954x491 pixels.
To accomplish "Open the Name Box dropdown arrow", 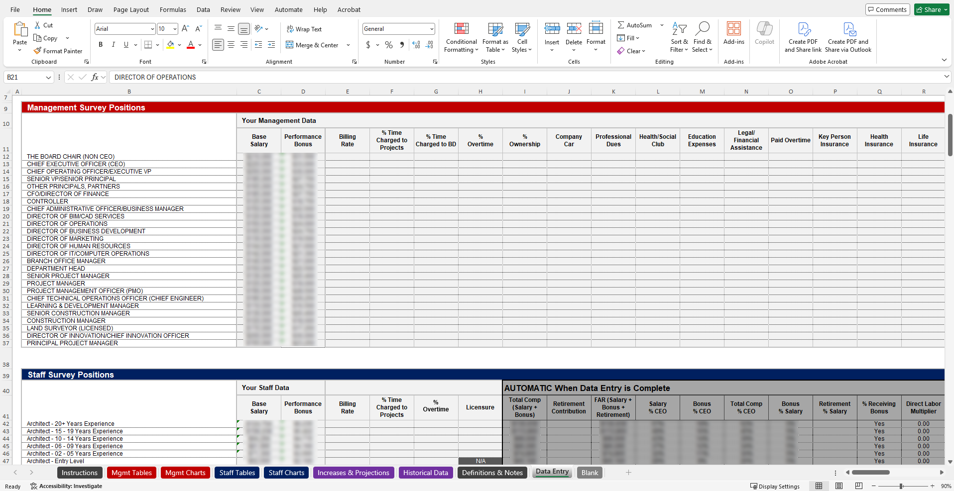I will coord(48,77).
